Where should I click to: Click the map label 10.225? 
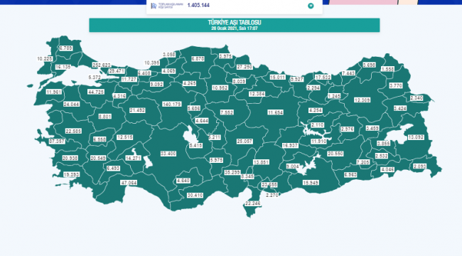[45, 59]
